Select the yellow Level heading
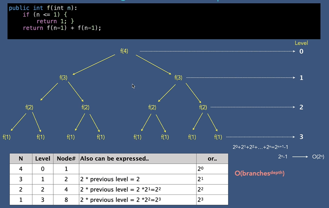329x208 pixels. 301,43
